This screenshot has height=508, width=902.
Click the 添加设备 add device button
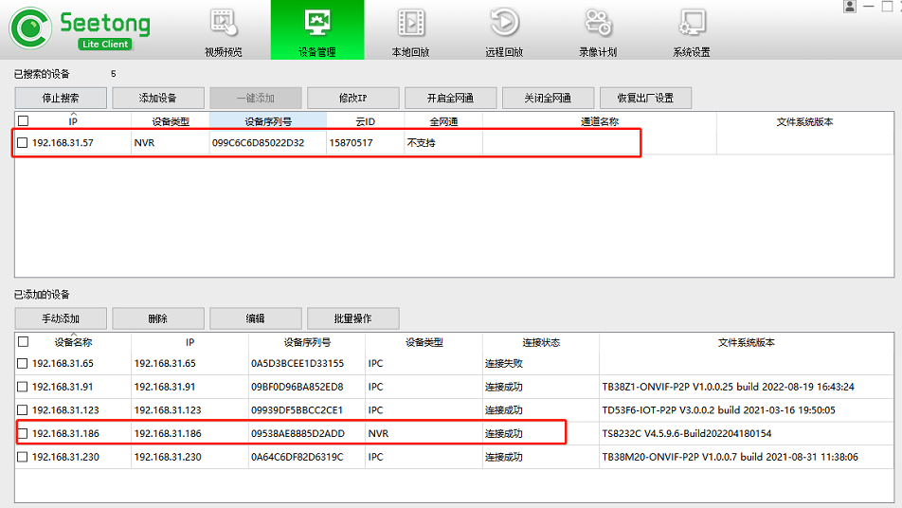158,98
